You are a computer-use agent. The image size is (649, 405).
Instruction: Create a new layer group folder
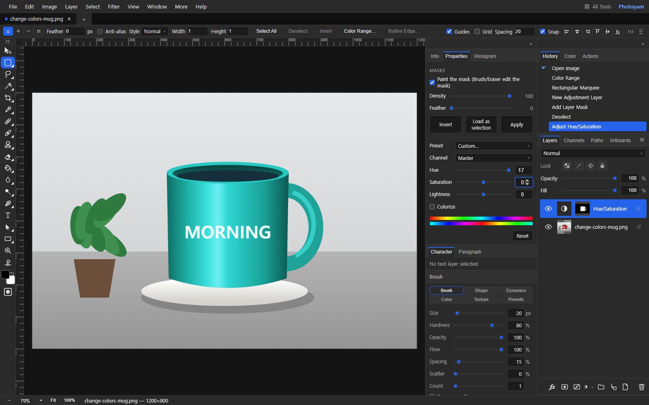[x=601, y=387]
